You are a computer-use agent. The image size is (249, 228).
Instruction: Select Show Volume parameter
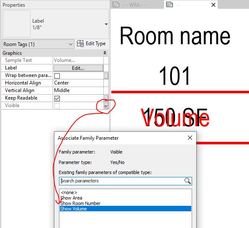coord(126,209)
